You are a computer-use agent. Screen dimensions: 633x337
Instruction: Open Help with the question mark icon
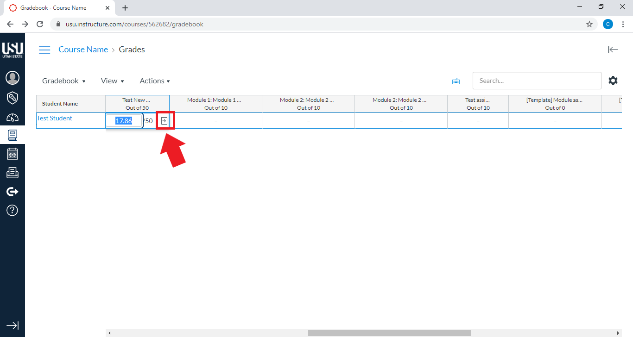13,210
